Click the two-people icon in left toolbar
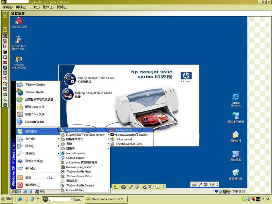This screenshot has width=272, height=204. click(x=5, y=100)
